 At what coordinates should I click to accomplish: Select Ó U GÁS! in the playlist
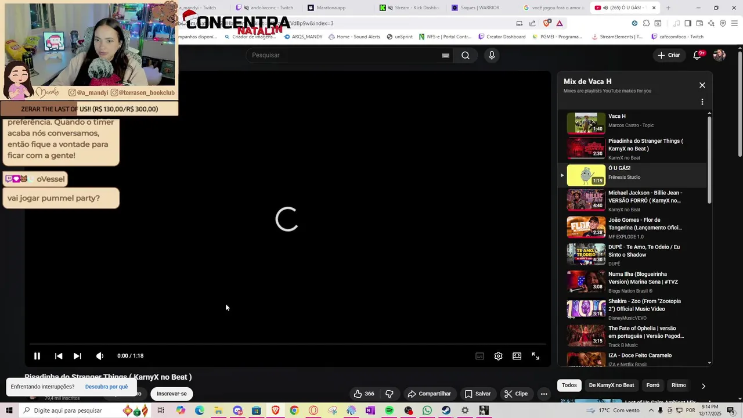click(x=633, y=175)
